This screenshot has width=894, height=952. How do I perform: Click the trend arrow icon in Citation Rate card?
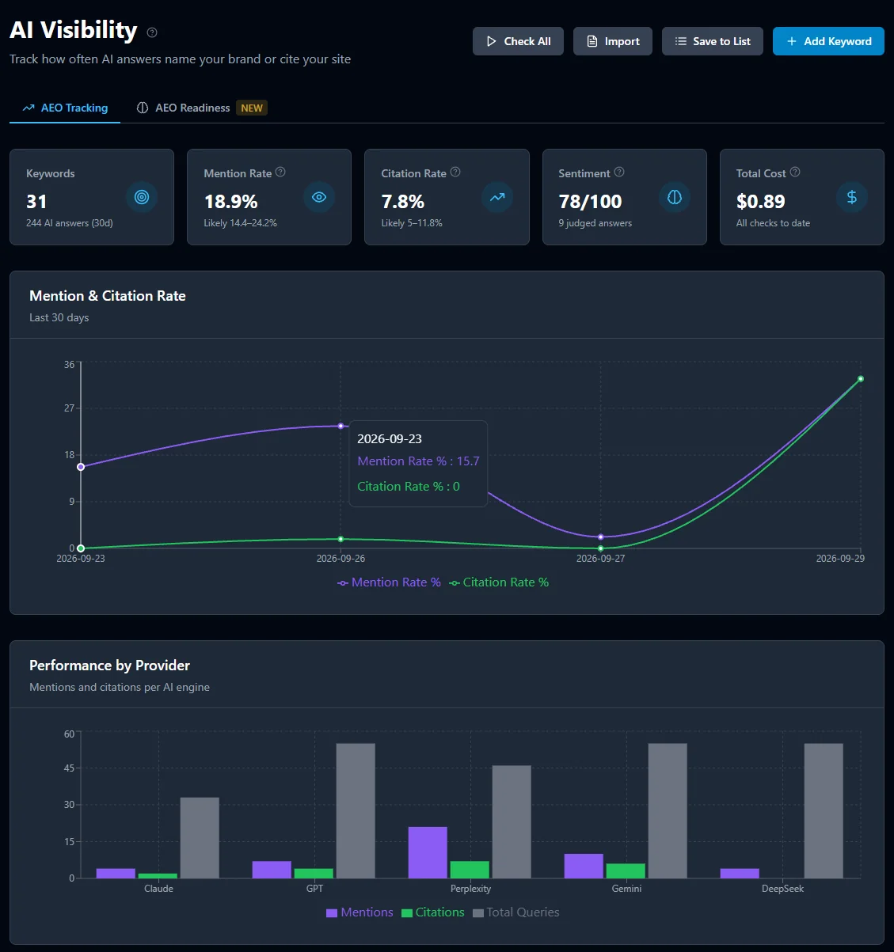[x=497, y=197]
